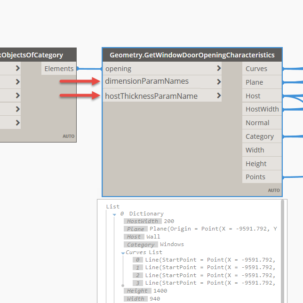Click the AUTO lacing label on ObjectsOfCategory node
This screenshot has height=303, width=303.
point(68,136)
